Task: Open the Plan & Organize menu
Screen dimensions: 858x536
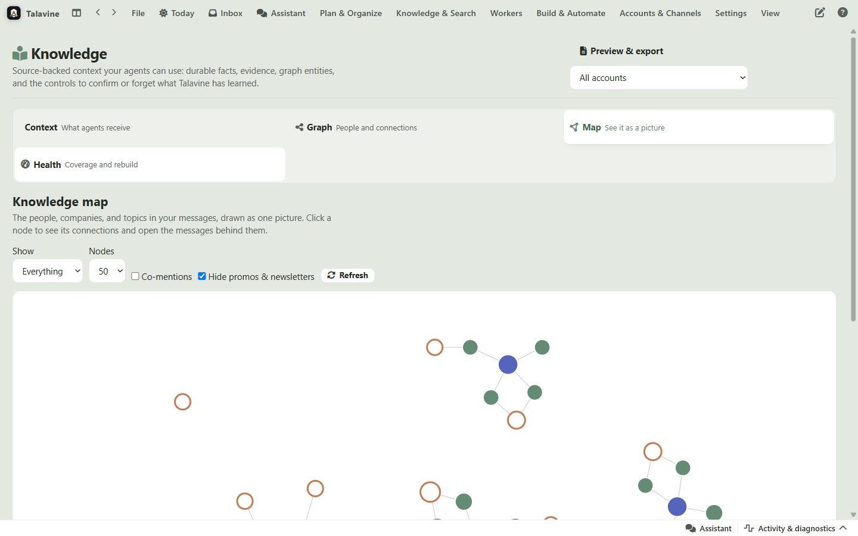Action: point(351,13)
